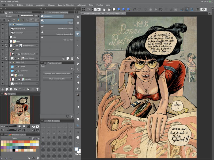Click the help question mark icon

coord(204,9)
